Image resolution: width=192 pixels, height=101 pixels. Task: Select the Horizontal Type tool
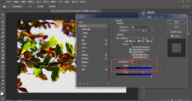pyautogui.click(x=3, y=69)
